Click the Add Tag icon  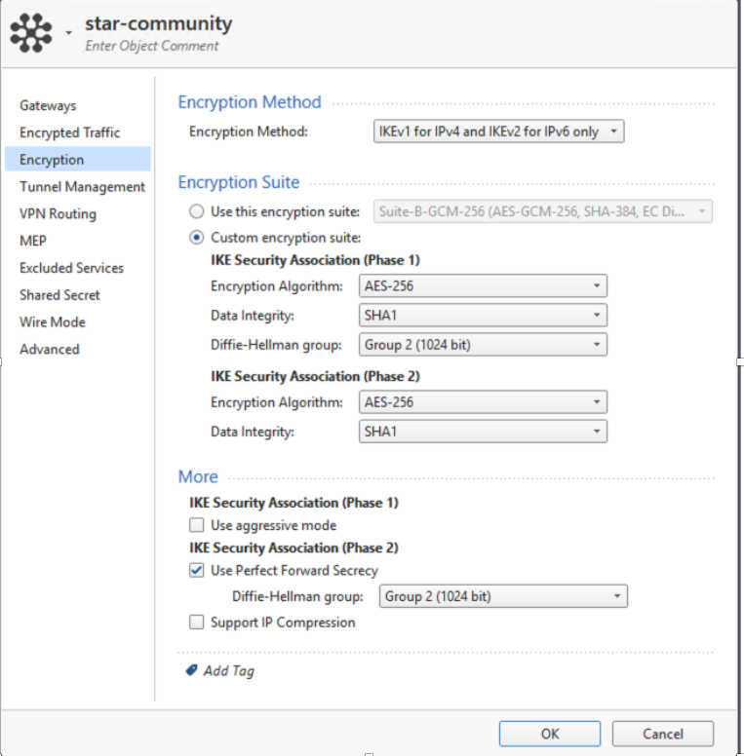(x=191, y=670)
